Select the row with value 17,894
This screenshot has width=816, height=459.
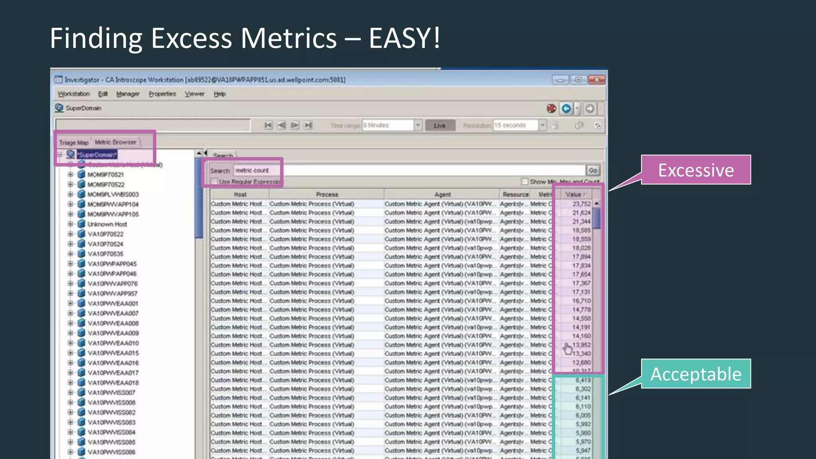[x=401, y=257]
